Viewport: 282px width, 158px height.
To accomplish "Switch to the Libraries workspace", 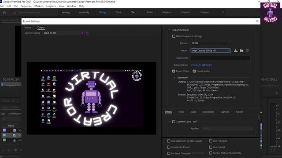I will point(204,12).
